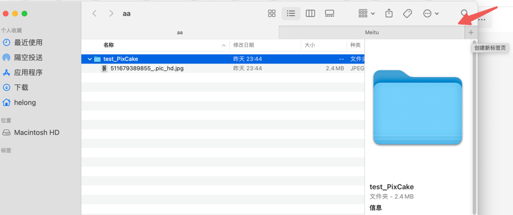The height and width of the screenshot is (215, 513).
Task: Switch to gallery view
Action: 330,14
